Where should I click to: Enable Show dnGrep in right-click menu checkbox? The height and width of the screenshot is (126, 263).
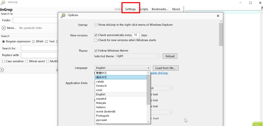96,25
